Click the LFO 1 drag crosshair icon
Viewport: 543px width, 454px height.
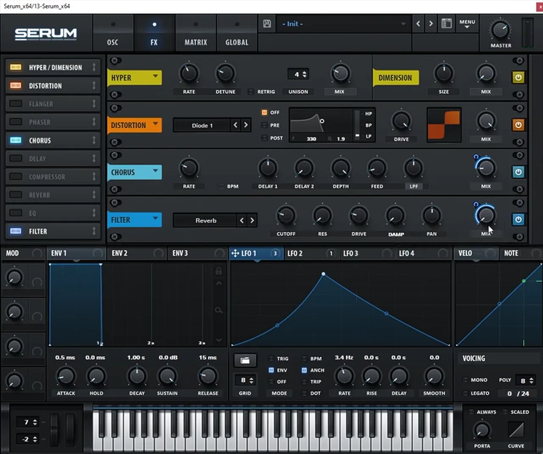[x=235, y=253]
